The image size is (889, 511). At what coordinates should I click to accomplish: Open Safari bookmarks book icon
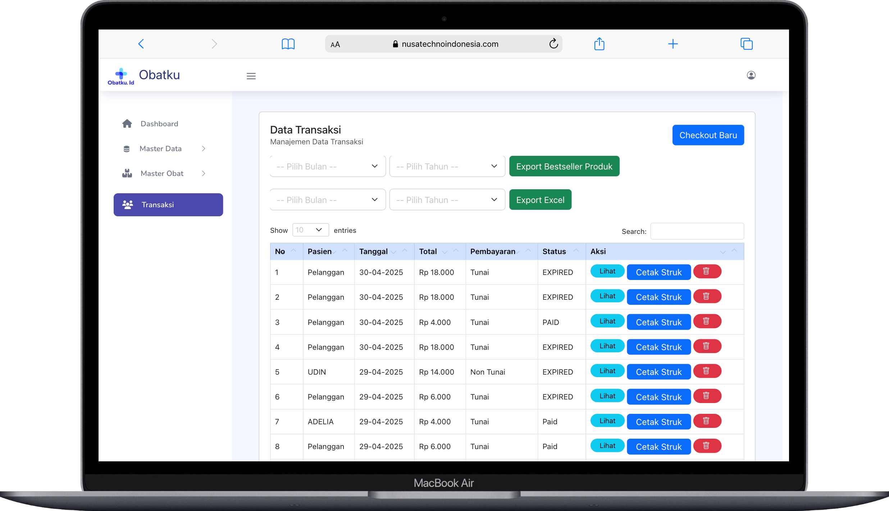[x=288, y=44]
